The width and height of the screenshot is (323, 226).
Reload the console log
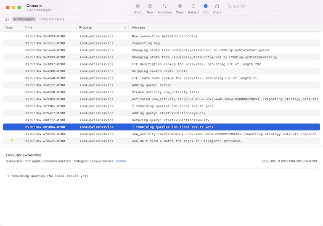(193, 9)
